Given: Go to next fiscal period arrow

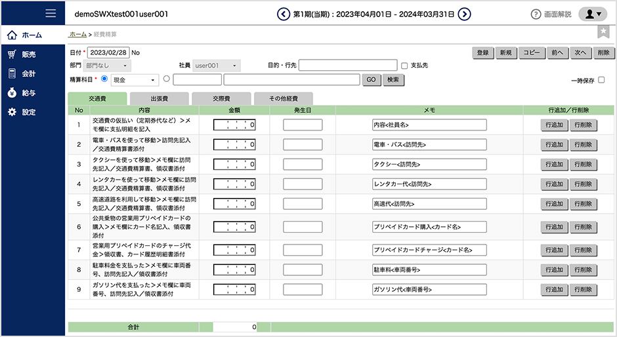Looking at the screenshot, I should (x=464, y=14).
